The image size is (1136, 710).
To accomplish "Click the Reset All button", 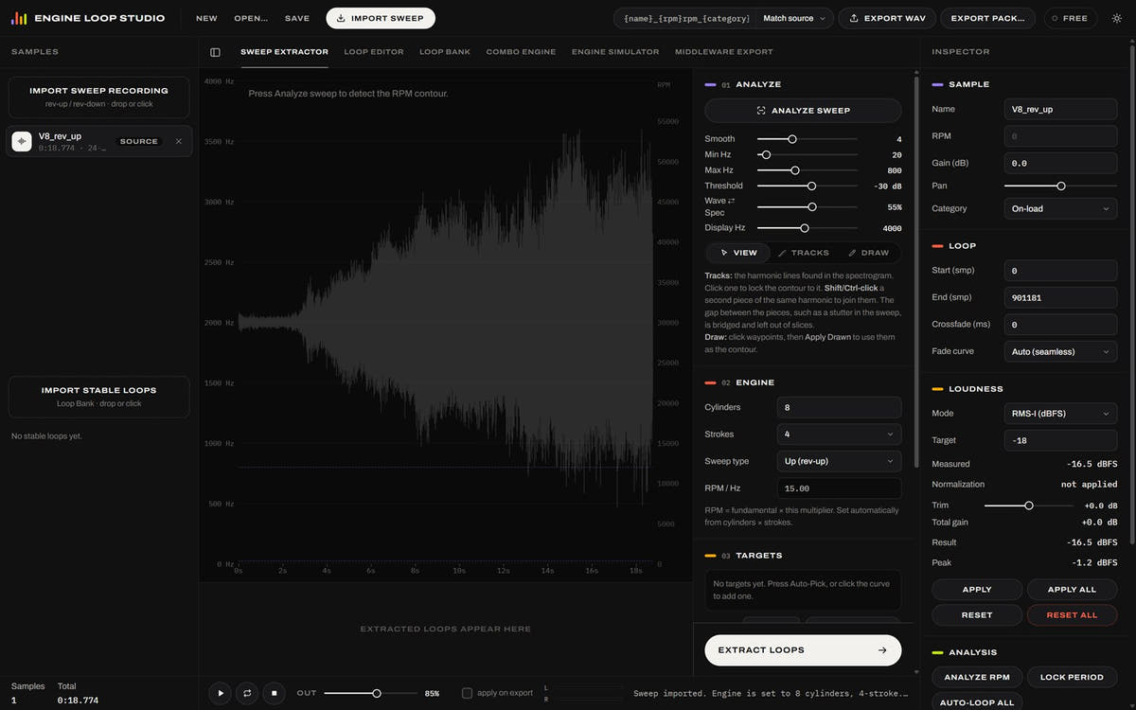I will 1072,615.
